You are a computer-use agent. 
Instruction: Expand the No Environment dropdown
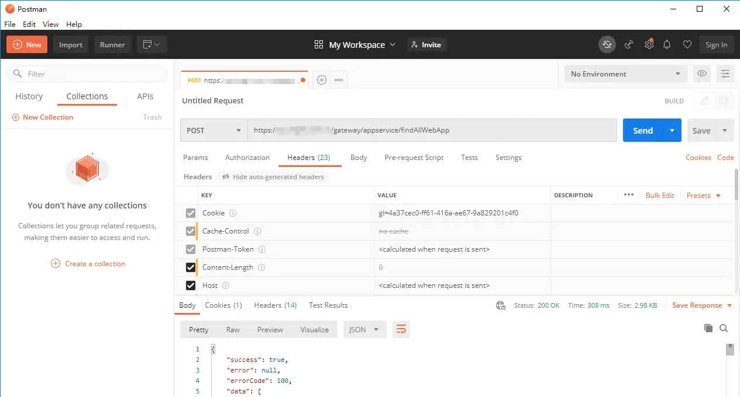click(625, 74)
